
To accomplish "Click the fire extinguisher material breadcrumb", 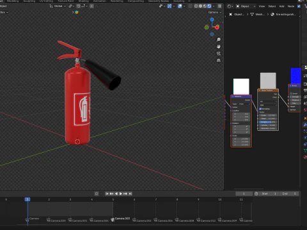I will 283,14.
